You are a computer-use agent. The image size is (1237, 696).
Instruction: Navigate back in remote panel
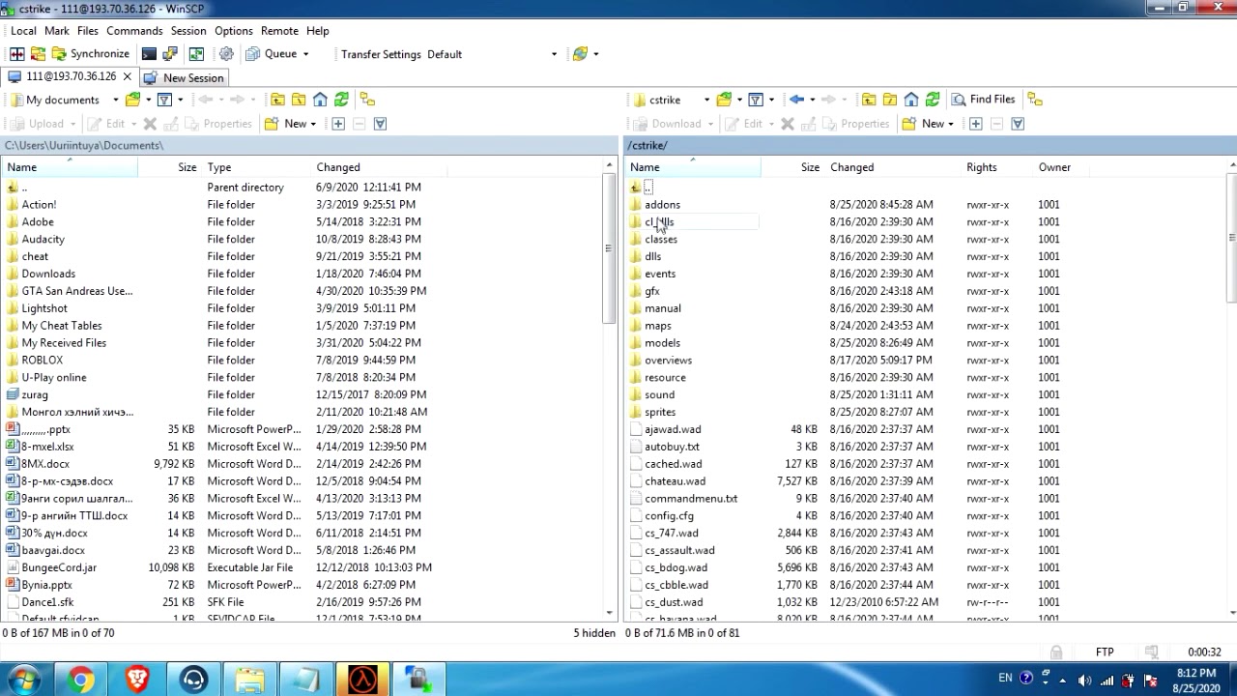(x=796, y=100)
